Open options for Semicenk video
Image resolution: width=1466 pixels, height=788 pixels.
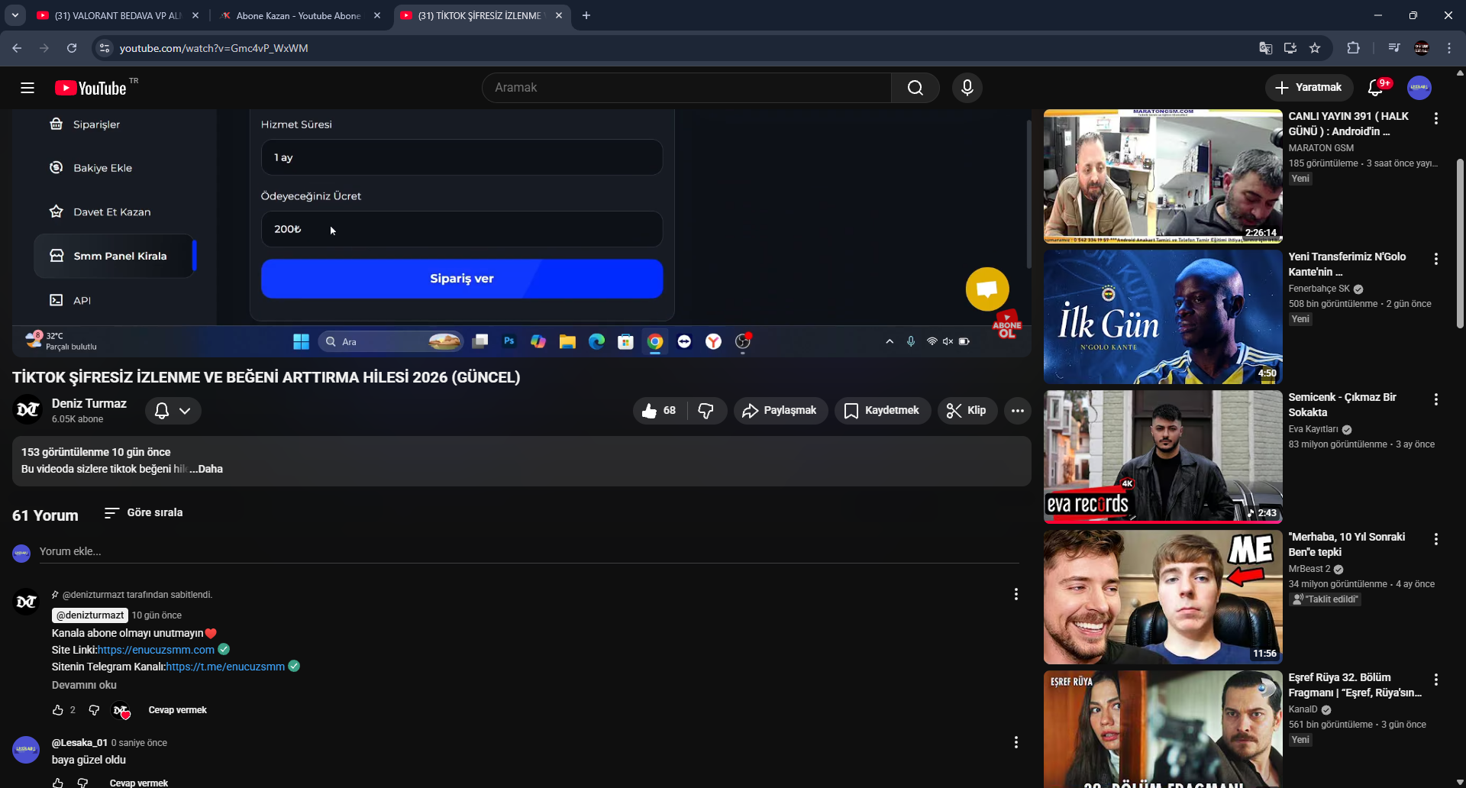(1436, 399)
